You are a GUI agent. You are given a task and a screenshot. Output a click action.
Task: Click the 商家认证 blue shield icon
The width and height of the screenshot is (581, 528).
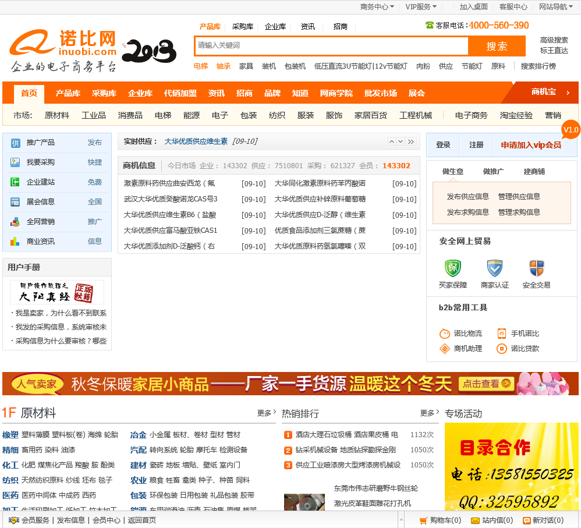click(x=495, y=268)
